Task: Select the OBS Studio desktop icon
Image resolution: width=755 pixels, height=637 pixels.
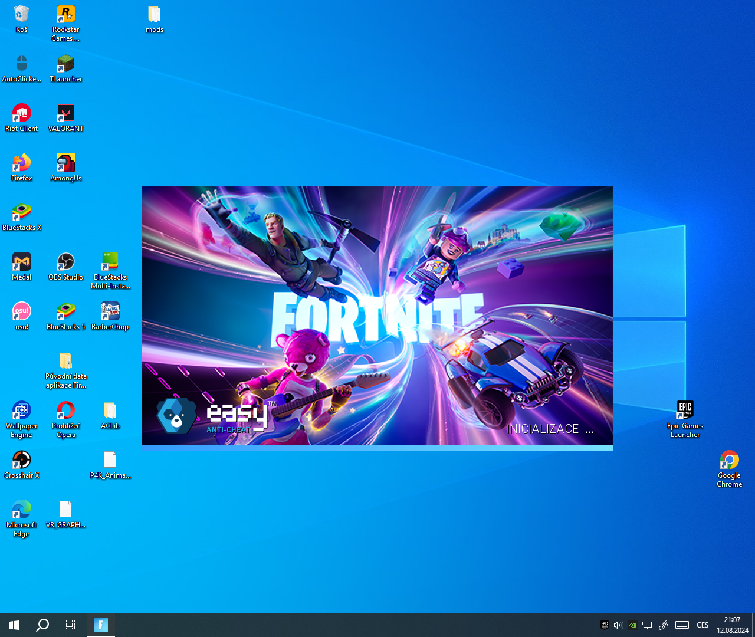Action: click(65, 267)
